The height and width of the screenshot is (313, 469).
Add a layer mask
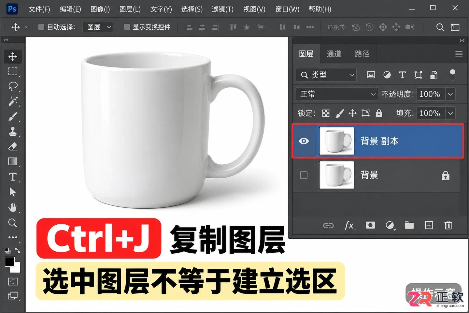click(x=370, y=225)
